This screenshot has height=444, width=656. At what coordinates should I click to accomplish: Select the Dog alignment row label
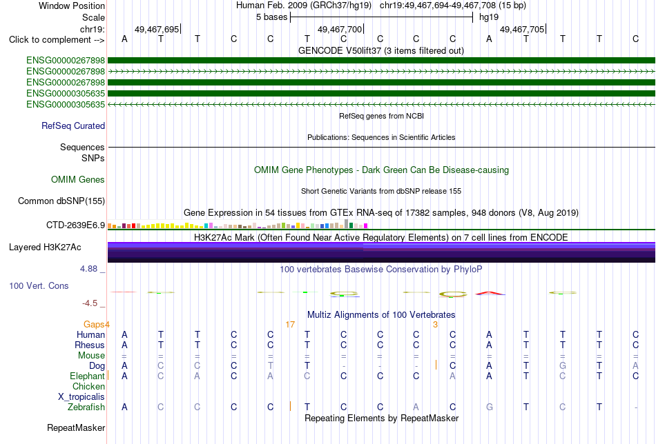(97, 366)
